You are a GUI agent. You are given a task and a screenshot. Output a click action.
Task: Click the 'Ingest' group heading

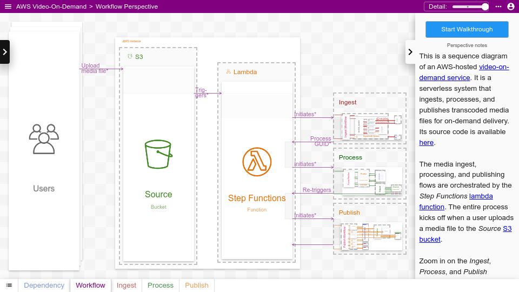point(348,102)
